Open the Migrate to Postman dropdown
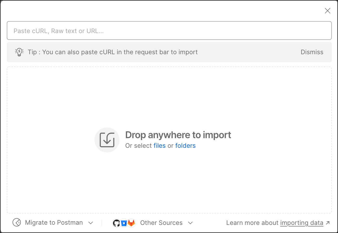Image resolution: width=338 pixels, height=233 pixels. (x=53, y=223)
